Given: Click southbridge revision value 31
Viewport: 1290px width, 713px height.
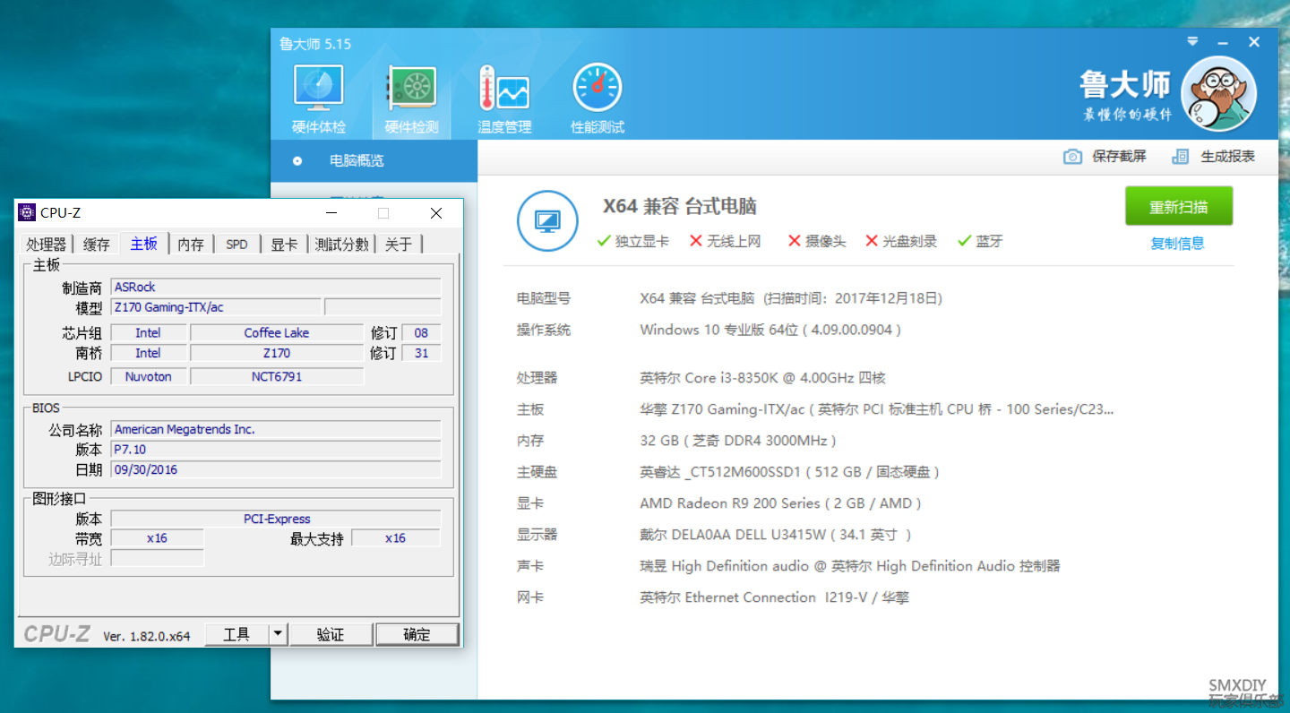Looking at the screenshot, I should (x=421, y=353).
